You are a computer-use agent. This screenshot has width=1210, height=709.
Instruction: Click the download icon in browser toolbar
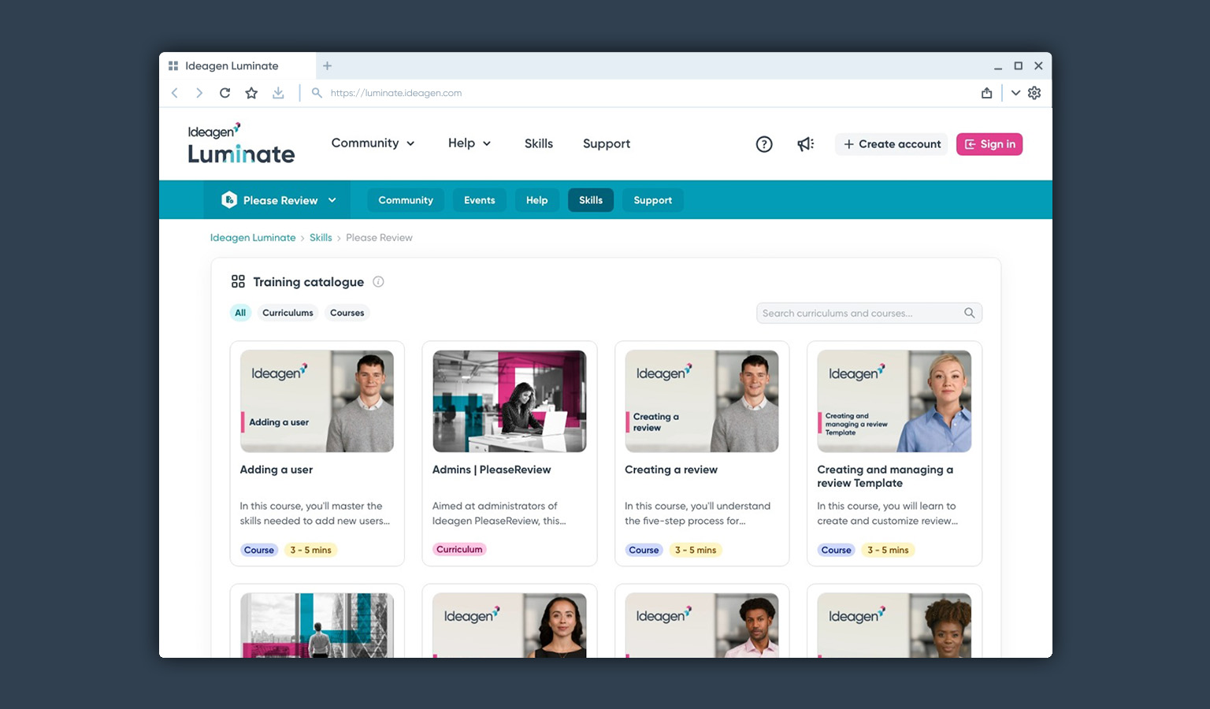[x=278, y=93]
